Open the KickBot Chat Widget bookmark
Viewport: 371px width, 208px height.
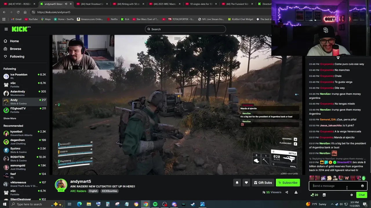pos(240,19)
